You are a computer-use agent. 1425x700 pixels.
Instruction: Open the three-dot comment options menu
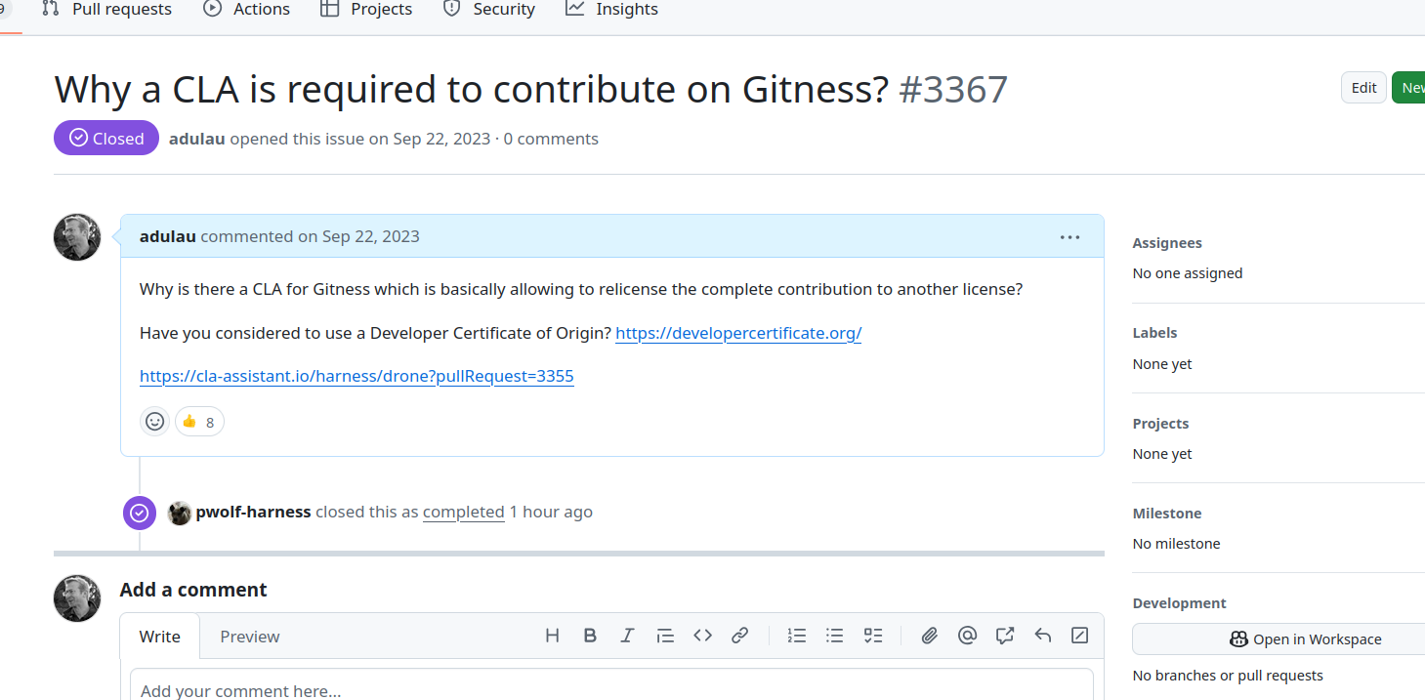(x=1069, y=237)
